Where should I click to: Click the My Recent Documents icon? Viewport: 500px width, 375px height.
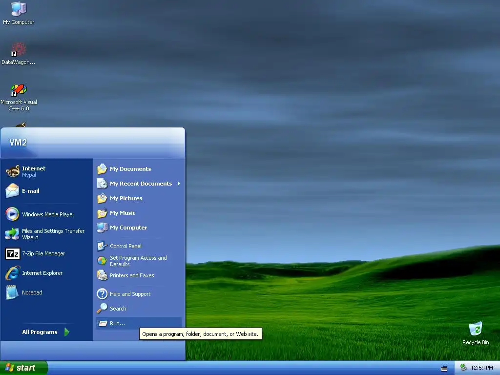point(102,184)
